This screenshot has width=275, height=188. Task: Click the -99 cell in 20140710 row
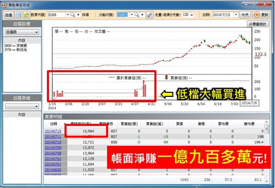tap(165, 142)
